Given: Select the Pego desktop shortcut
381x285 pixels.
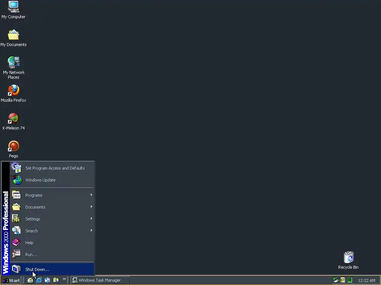Looking at the screenshot, I should pos(14,149).
